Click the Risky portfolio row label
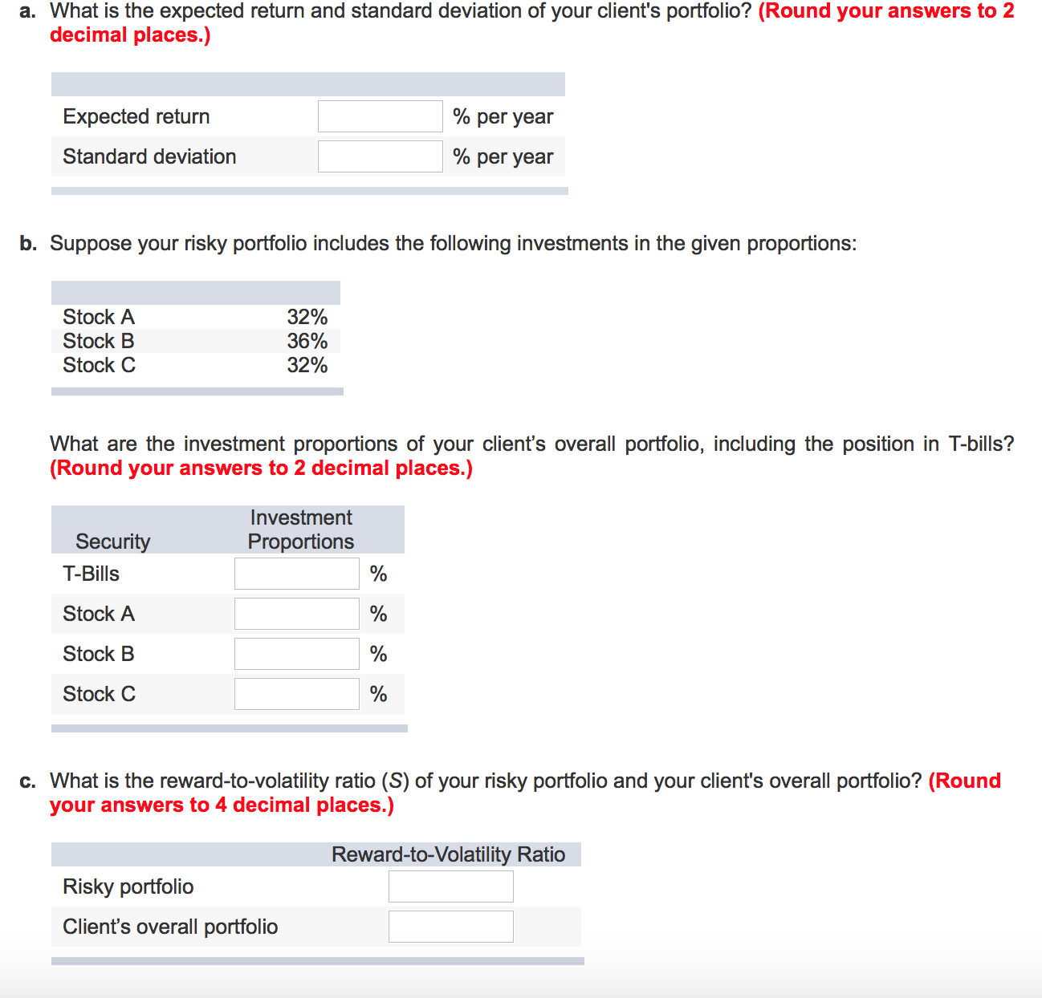1042x998 pixels. pyautogui.click(x=128, y=886)
